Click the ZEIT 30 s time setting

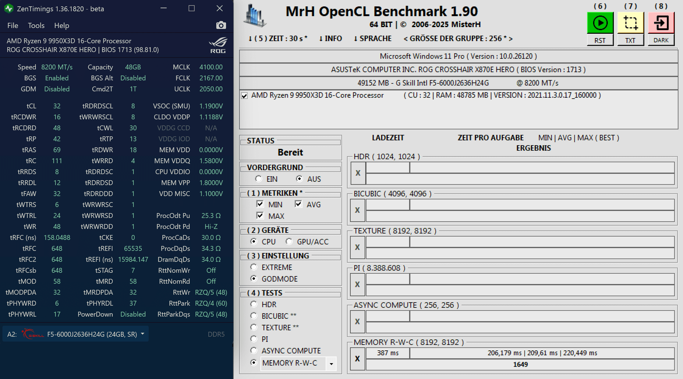pyautogui.click(x=278, y=39)
